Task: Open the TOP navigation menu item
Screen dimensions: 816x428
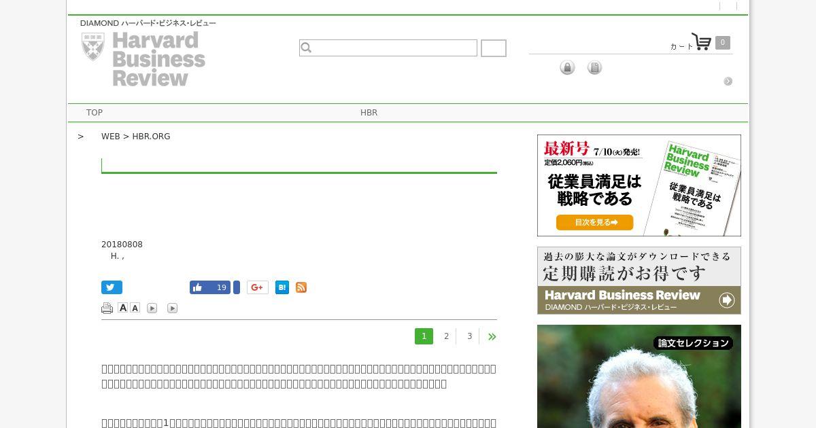Action: click(x=95, y=113)
